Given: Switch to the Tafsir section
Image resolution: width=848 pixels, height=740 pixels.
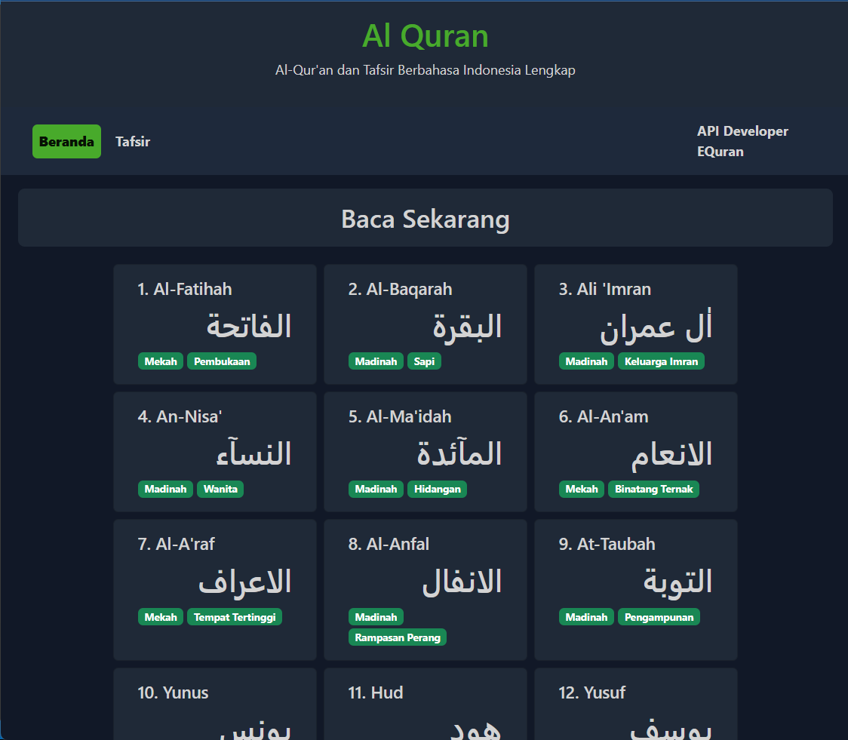Looking at the screenshot, I should point(132,141).
